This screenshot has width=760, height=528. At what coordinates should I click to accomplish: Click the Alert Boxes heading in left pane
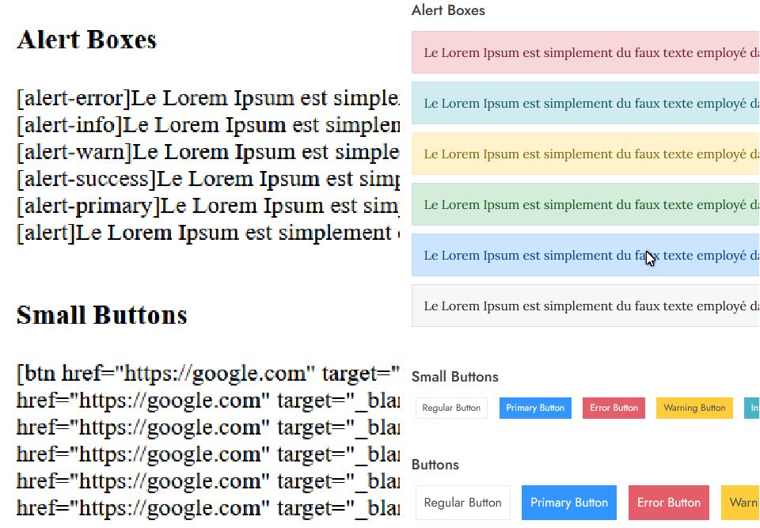click(x=87, y=40)
